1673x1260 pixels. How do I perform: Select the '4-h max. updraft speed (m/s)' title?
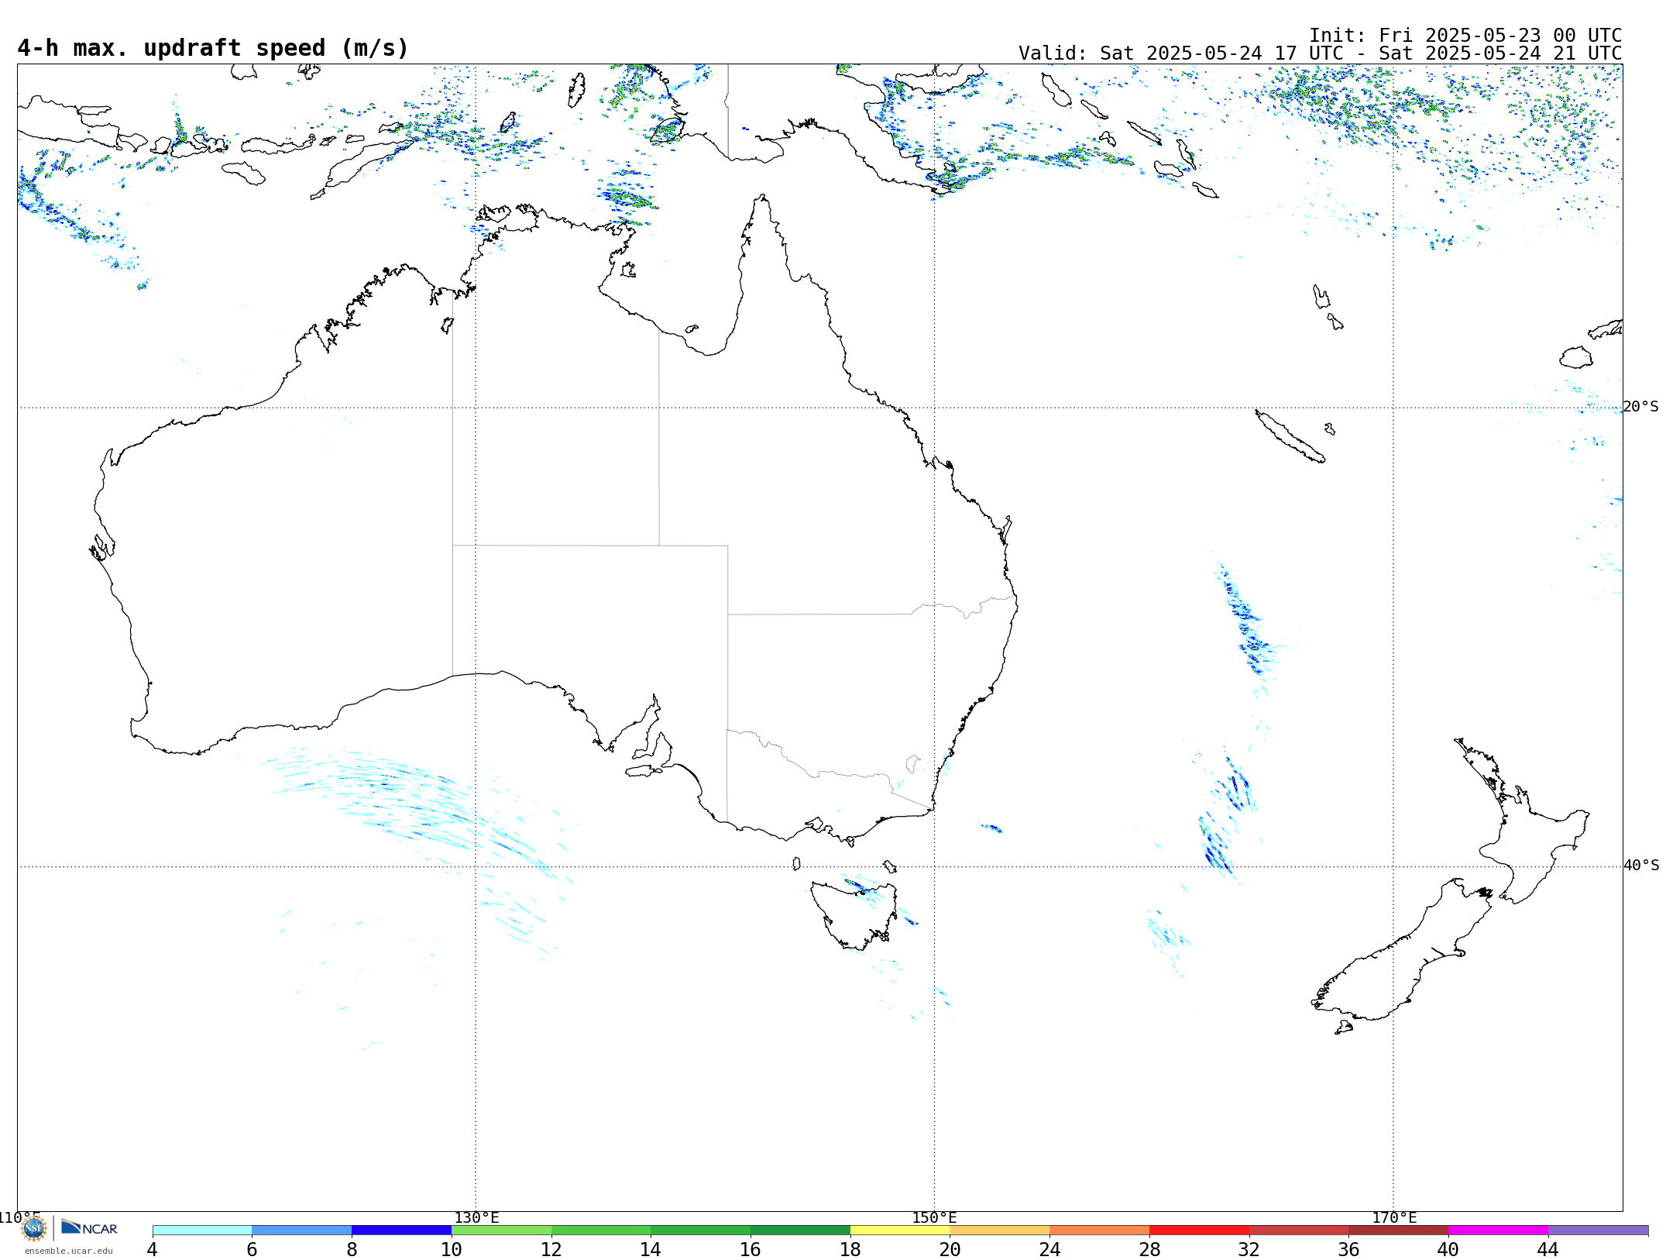tap(213, 48)
